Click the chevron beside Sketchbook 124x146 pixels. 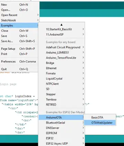pyautogui.click(x=38, y=20)
